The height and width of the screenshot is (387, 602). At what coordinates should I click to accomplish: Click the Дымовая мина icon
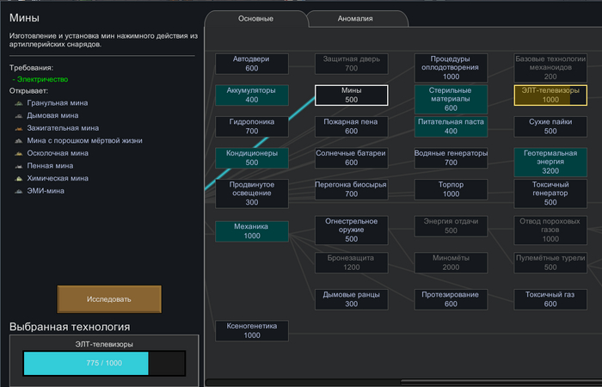pos(19,115)
